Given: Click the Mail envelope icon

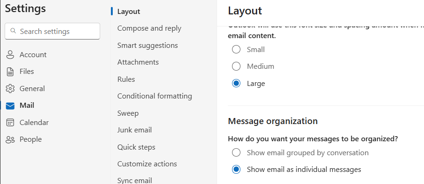Looking at the screenshot, I should coord(10,106).
